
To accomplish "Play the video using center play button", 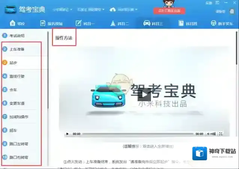I will (144, 95).
